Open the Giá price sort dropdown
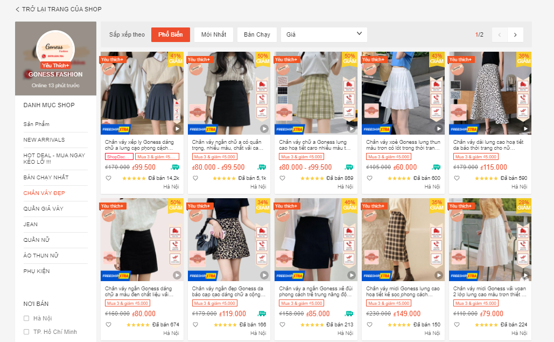Image resolution: width=554 pixels, height=342 pixels. [x=323, y=34]
